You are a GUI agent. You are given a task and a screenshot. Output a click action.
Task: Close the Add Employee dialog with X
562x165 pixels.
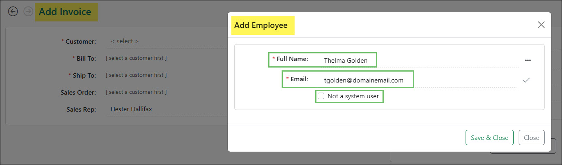pos(541,25)
